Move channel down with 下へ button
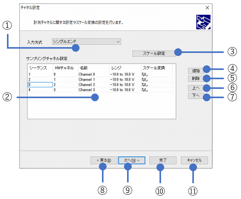Screen dimensions: 241x199 coord(195,96)
